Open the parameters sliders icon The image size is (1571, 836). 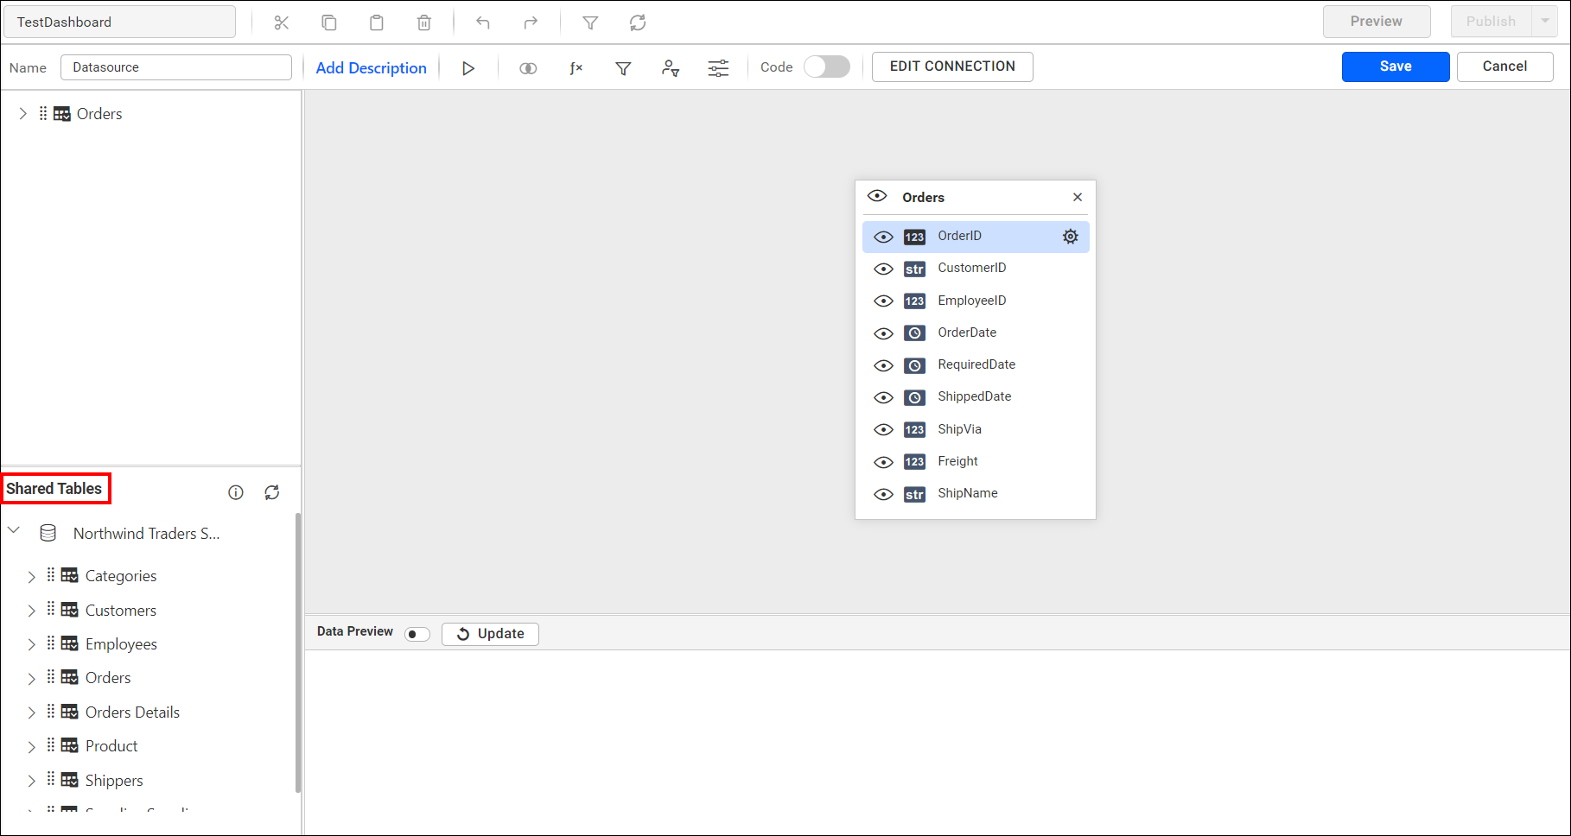coord(718,68)
